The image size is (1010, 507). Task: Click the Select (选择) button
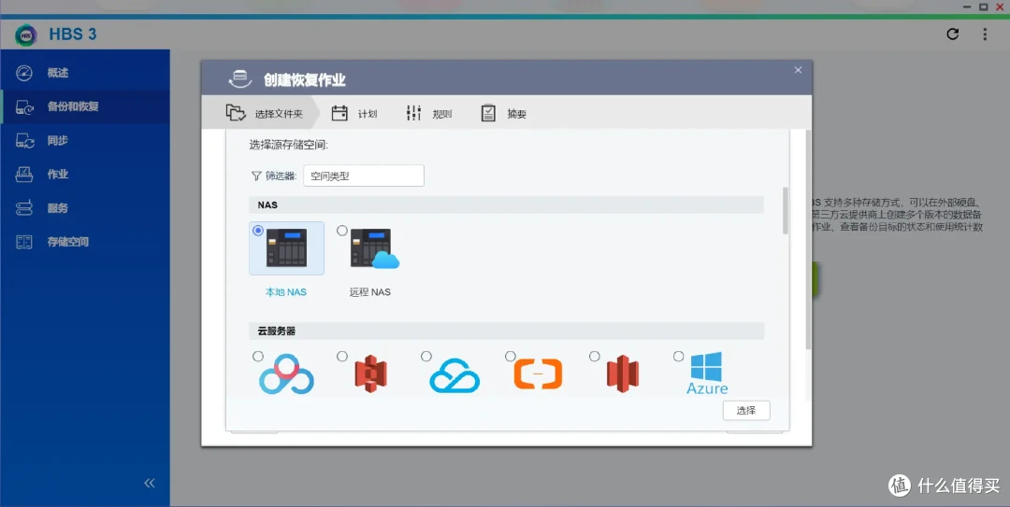[x=746, y=411]
